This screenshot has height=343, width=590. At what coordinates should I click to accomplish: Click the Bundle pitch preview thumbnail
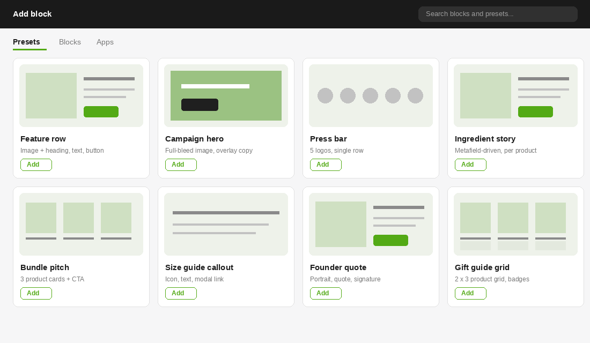point(82,224)
